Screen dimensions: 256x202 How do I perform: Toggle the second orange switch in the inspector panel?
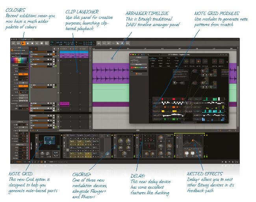(x=23, y=86)
